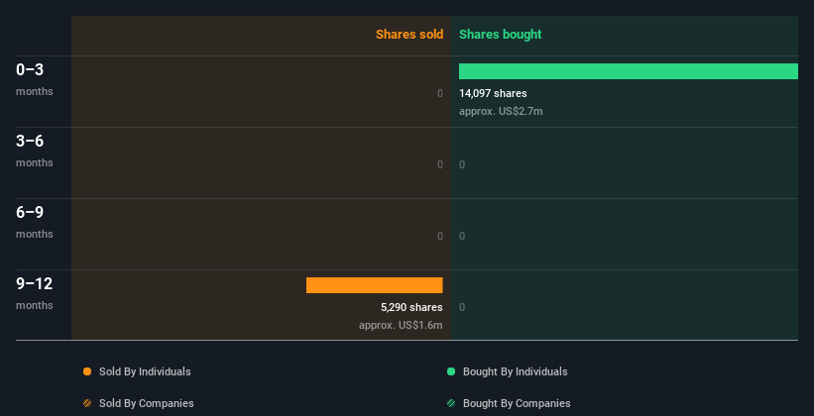Viewport: 814px width, 416px height.
Task: Click the striped Sold By Companies legend icon
Action: click(x=87, y=403)
